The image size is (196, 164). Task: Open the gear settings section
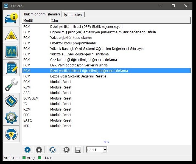click(x=11, y=118)
